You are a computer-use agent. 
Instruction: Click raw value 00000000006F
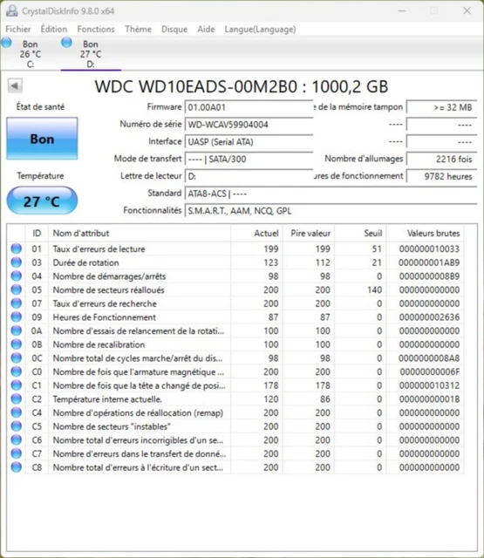coord(430,372)
